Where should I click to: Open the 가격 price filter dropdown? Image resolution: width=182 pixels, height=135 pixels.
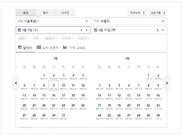[37, 38]
